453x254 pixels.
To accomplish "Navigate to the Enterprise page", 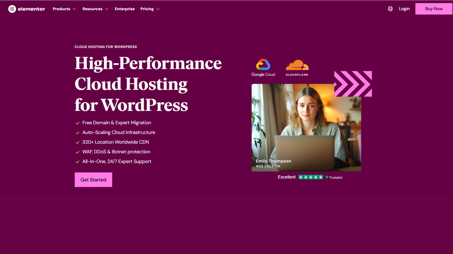I will click(125, 9).
